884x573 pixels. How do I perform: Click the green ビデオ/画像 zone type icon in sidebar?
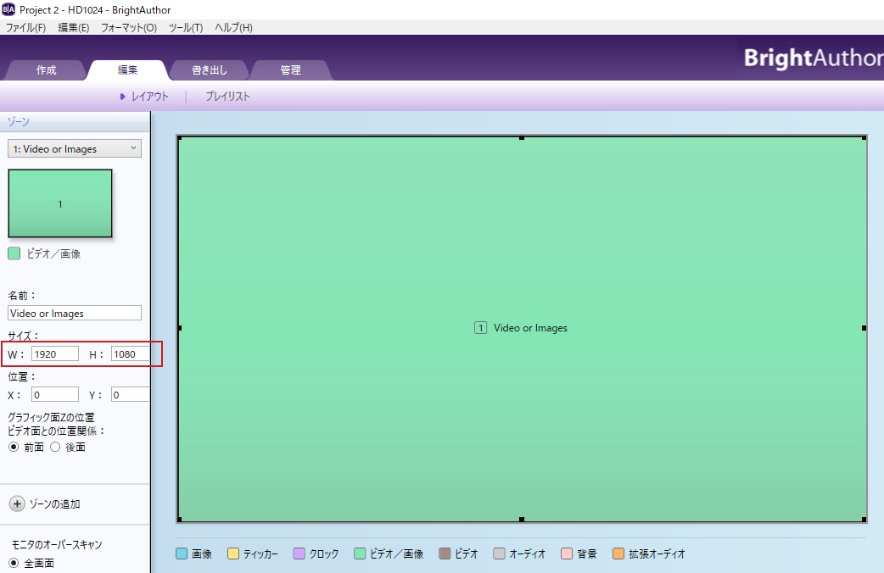pyautogui.click(x=14, y=253)
